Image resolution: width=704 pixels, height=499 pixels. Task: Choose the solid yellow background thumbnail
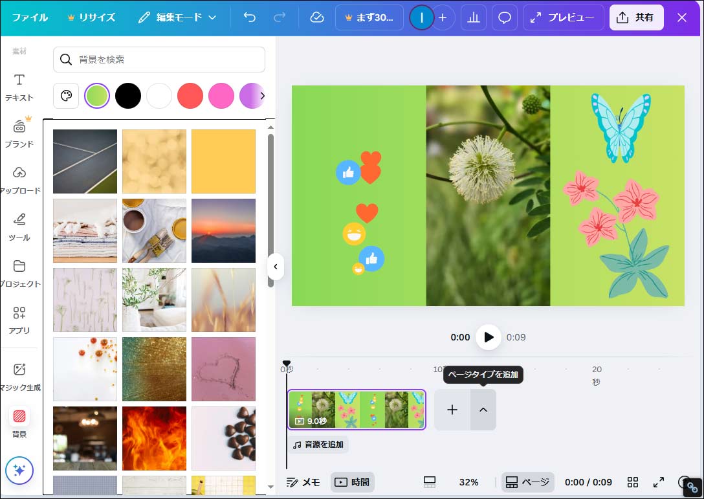point(223,161)
